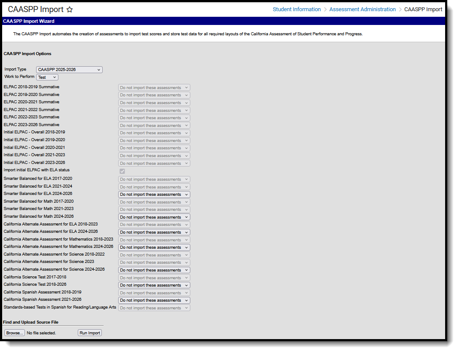The width and height of the screenshot is (458, 352).
Task: Click the Import Type label
Action: click(15, 69)
